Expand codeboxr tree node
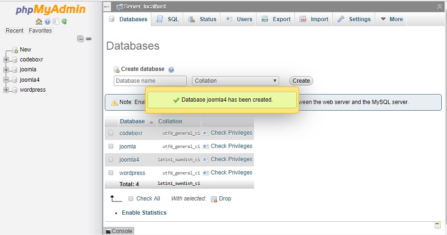This screenshot has height=235, width=447. [x=6, y=60]
